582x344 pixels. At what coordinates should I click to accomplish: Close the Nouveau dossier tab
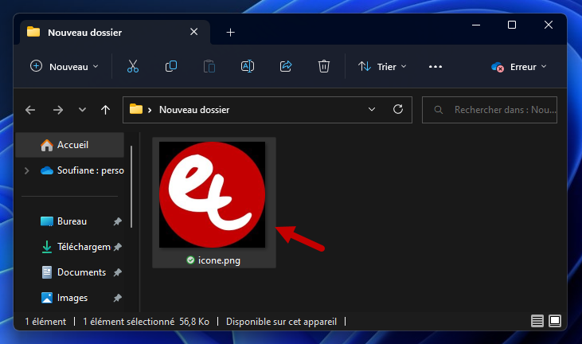click(193, 32)
